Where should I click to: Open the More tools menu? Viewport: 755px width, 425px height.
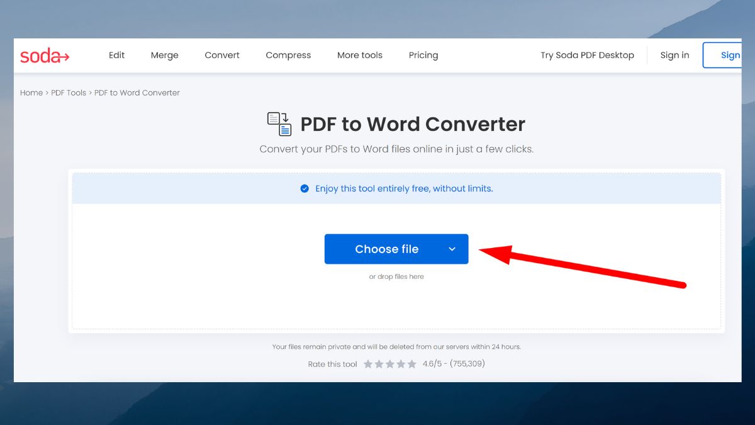click(360, 55)
